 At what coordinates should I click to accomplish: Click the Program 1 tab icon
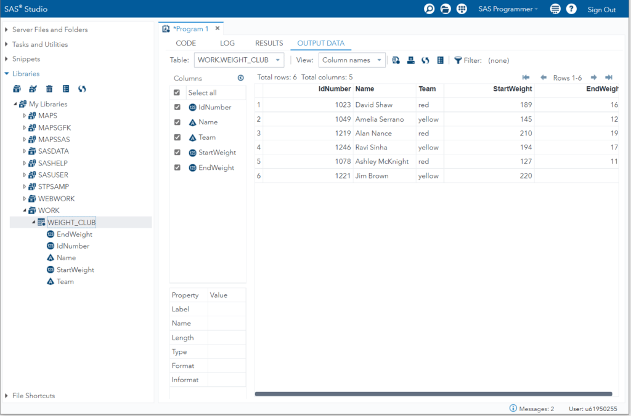coord(166,28)
